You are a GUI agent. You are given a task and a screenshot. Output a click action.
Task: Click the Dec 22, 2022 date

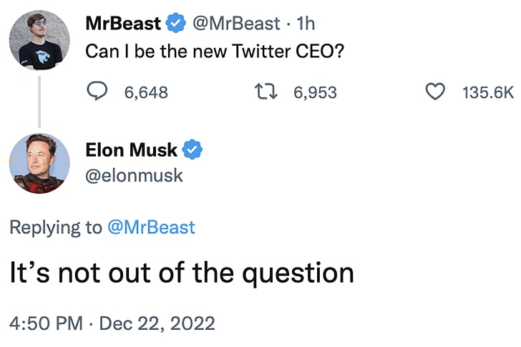click(156, 323)
